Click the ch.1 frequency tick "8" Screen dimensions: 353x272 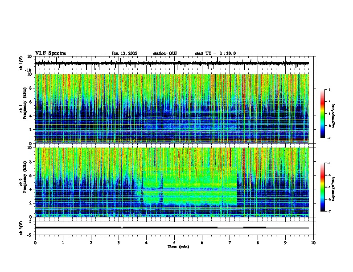tap(31, 88)
